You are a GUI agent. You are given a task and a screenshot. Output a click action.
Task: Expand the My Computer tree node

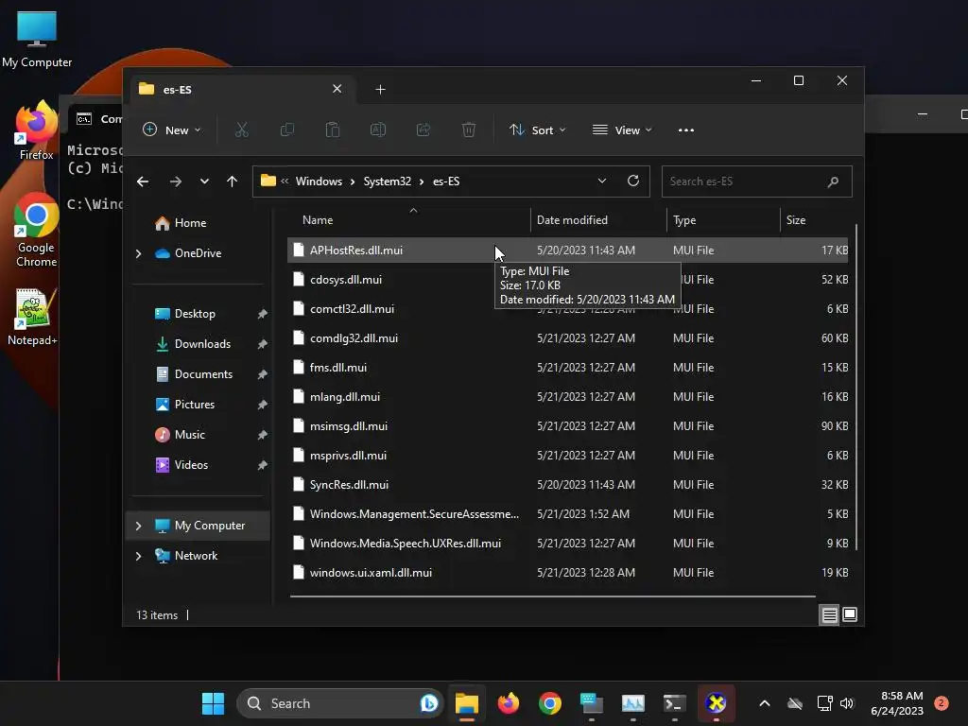[138, 526]
